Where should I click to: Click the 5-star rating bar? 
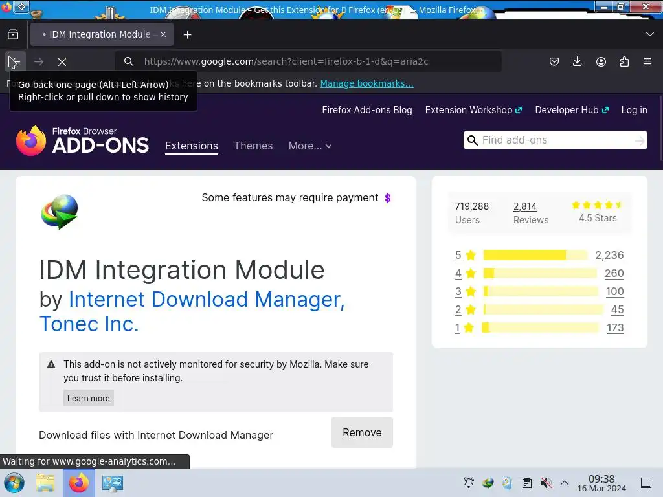535,255
